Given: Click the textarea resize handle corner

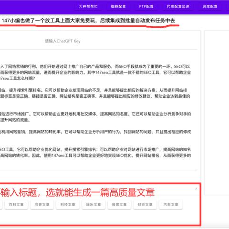Looking at the screenshot, I should (196, 188).
